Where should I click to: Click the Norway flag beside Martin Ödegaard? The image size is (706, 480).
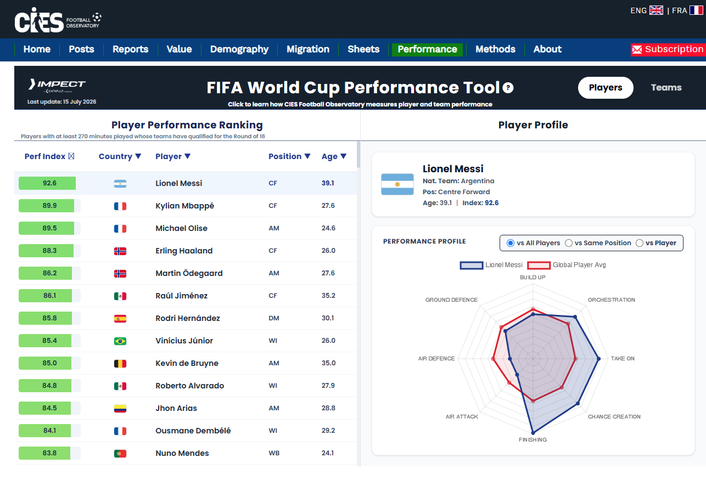click(x=120, y=273)
